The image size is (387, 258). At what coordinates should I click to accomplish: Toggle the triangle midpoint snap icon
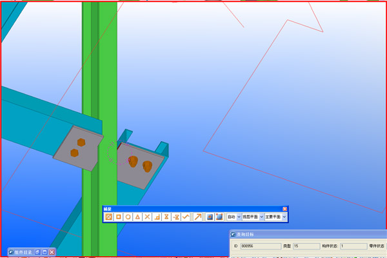(x=138, y=217)
